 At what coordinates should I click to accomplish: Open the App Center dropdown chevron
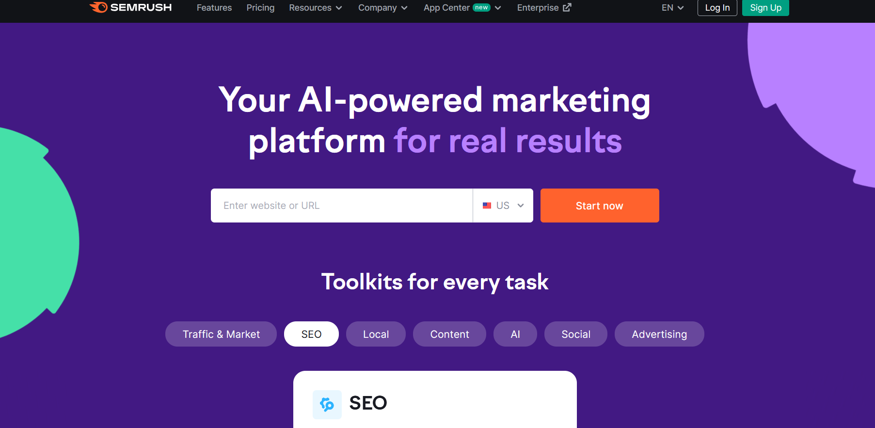498,8
